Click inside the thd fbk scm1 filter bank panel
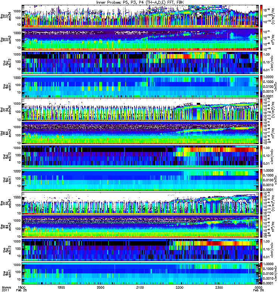 (140, 180)
